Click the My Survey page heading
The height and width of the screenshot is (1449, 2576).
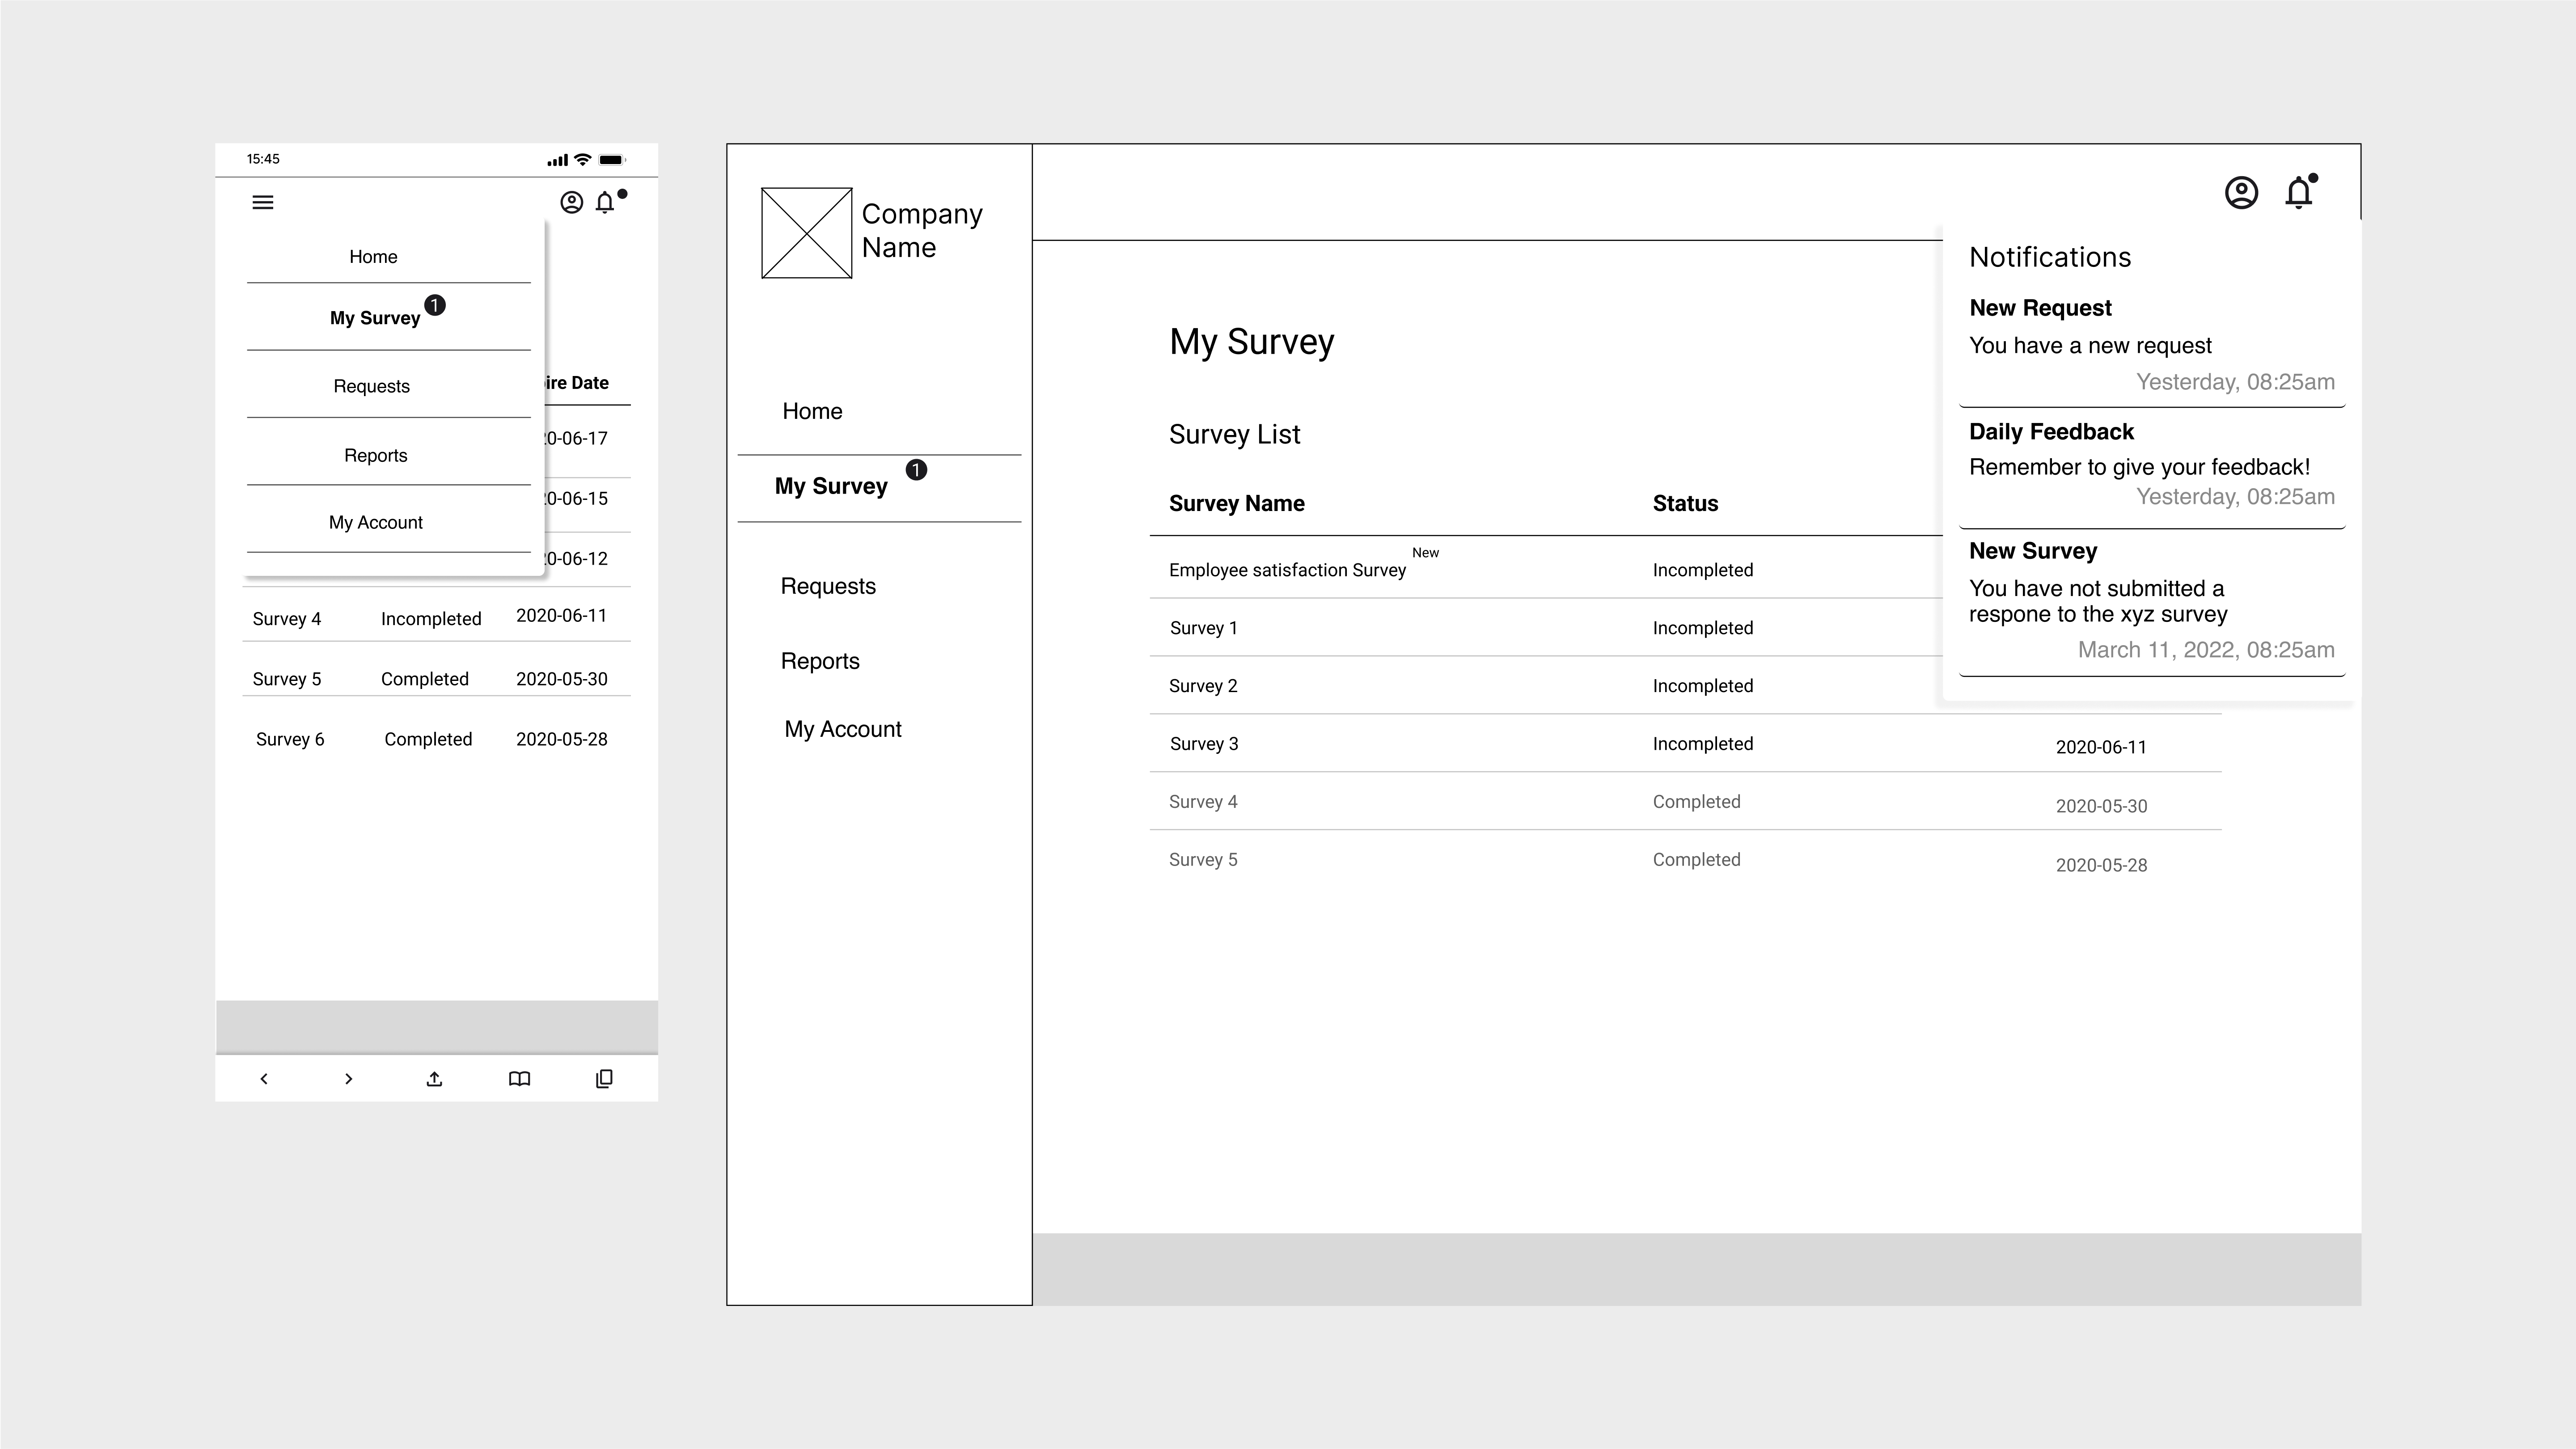1251,342
